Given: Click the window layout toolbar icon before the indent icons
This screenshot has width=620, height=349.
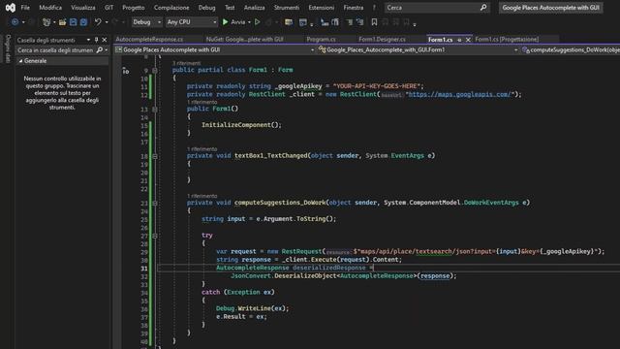Looking at the screenshot, I should click(x=303, y=22).
